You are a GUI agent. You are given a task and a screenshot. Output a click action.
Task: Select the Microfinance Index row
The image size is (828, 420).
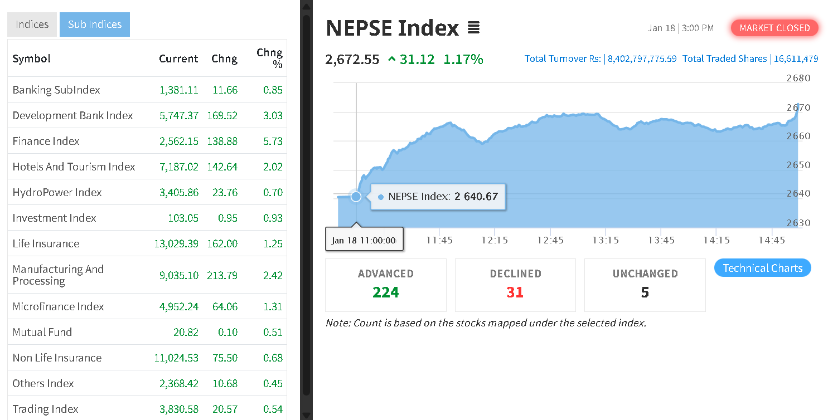pos(58,306)
